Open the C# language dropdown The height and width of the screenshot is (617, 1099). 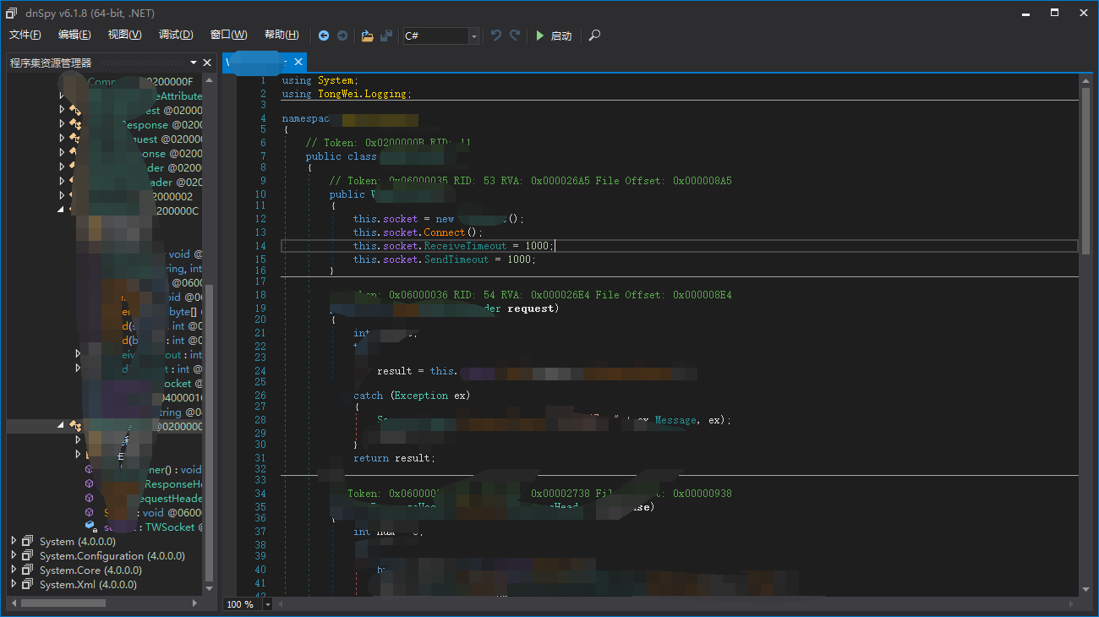point(473,35)
